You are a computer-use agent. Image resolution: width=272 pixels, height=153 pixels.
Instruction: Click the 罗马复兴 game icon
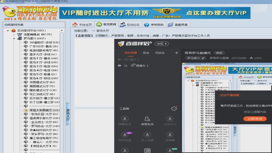pos(20,38)
